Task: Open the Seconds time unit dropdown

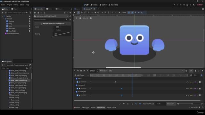Action: tap(171, 104)
